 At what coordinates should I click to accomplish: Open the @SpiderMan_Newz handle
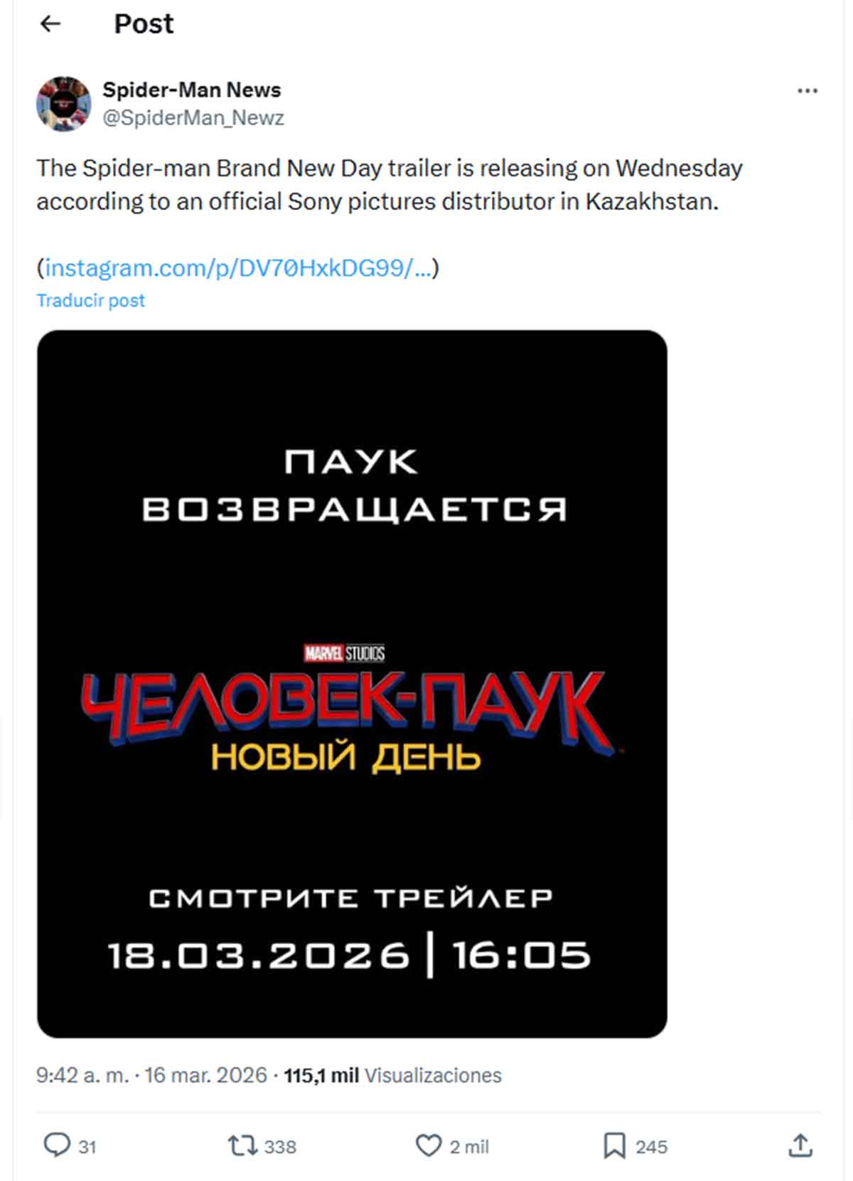tap(193, 119)
